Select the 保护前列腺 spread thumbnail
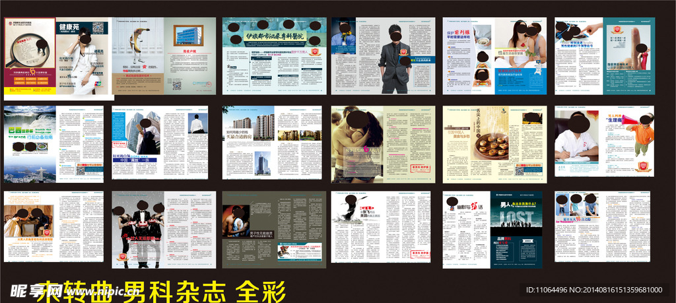The image size is (676, 303). tap(494, 56)
